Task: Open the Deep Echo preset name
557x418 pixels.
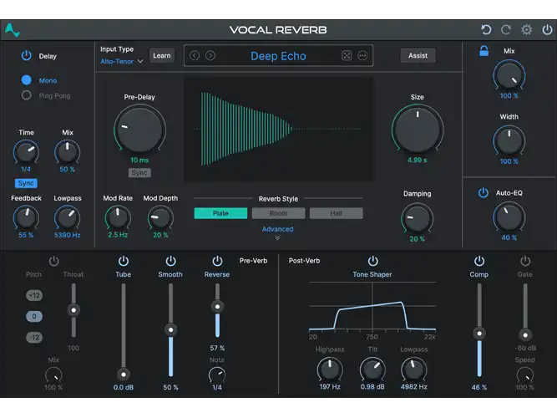Action: [x=278, y=56]
